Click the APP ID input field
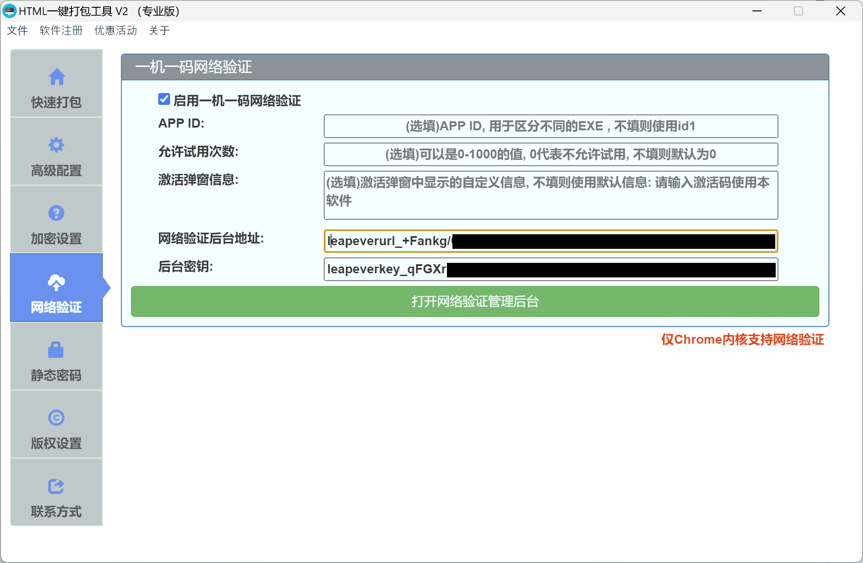Viewport: 863px width, 563px height. (x=550, y=126)
